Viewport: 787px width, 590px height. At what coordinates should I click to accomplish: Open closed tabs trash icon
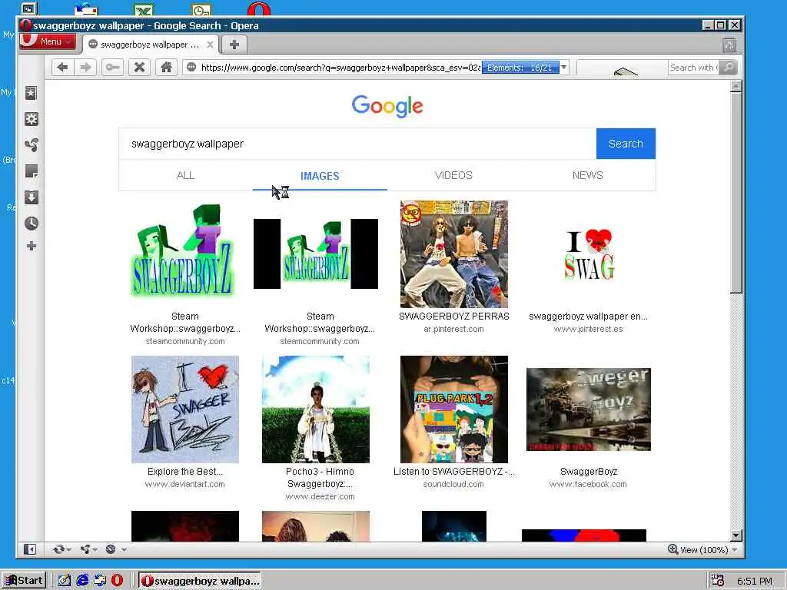[x=730, y=45]
